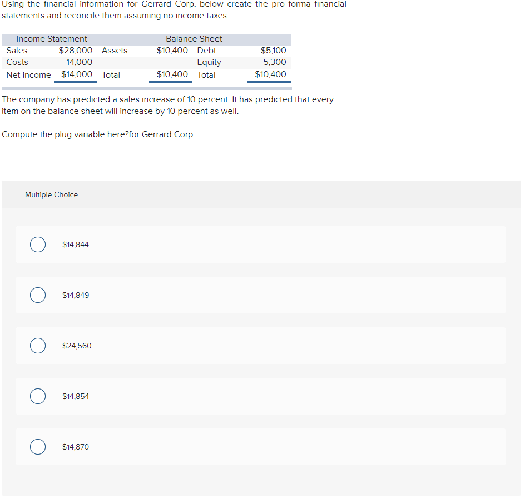525x499 pixels.
Task: Click the 'Compute the plug variable' question text
Action: [98, 134]
